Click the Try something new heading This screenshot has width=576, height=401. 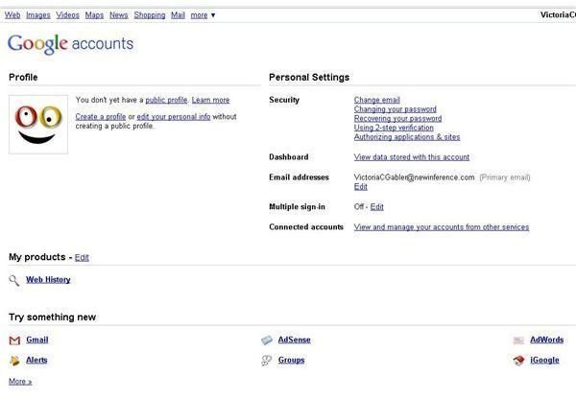(x=53, y=318)
